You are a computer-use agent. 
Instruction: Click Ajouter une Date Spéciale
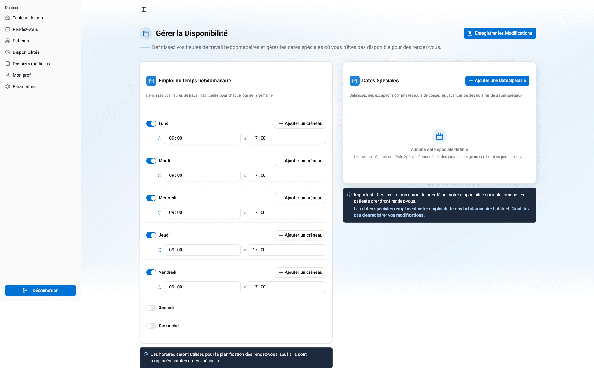pos(497,80)
